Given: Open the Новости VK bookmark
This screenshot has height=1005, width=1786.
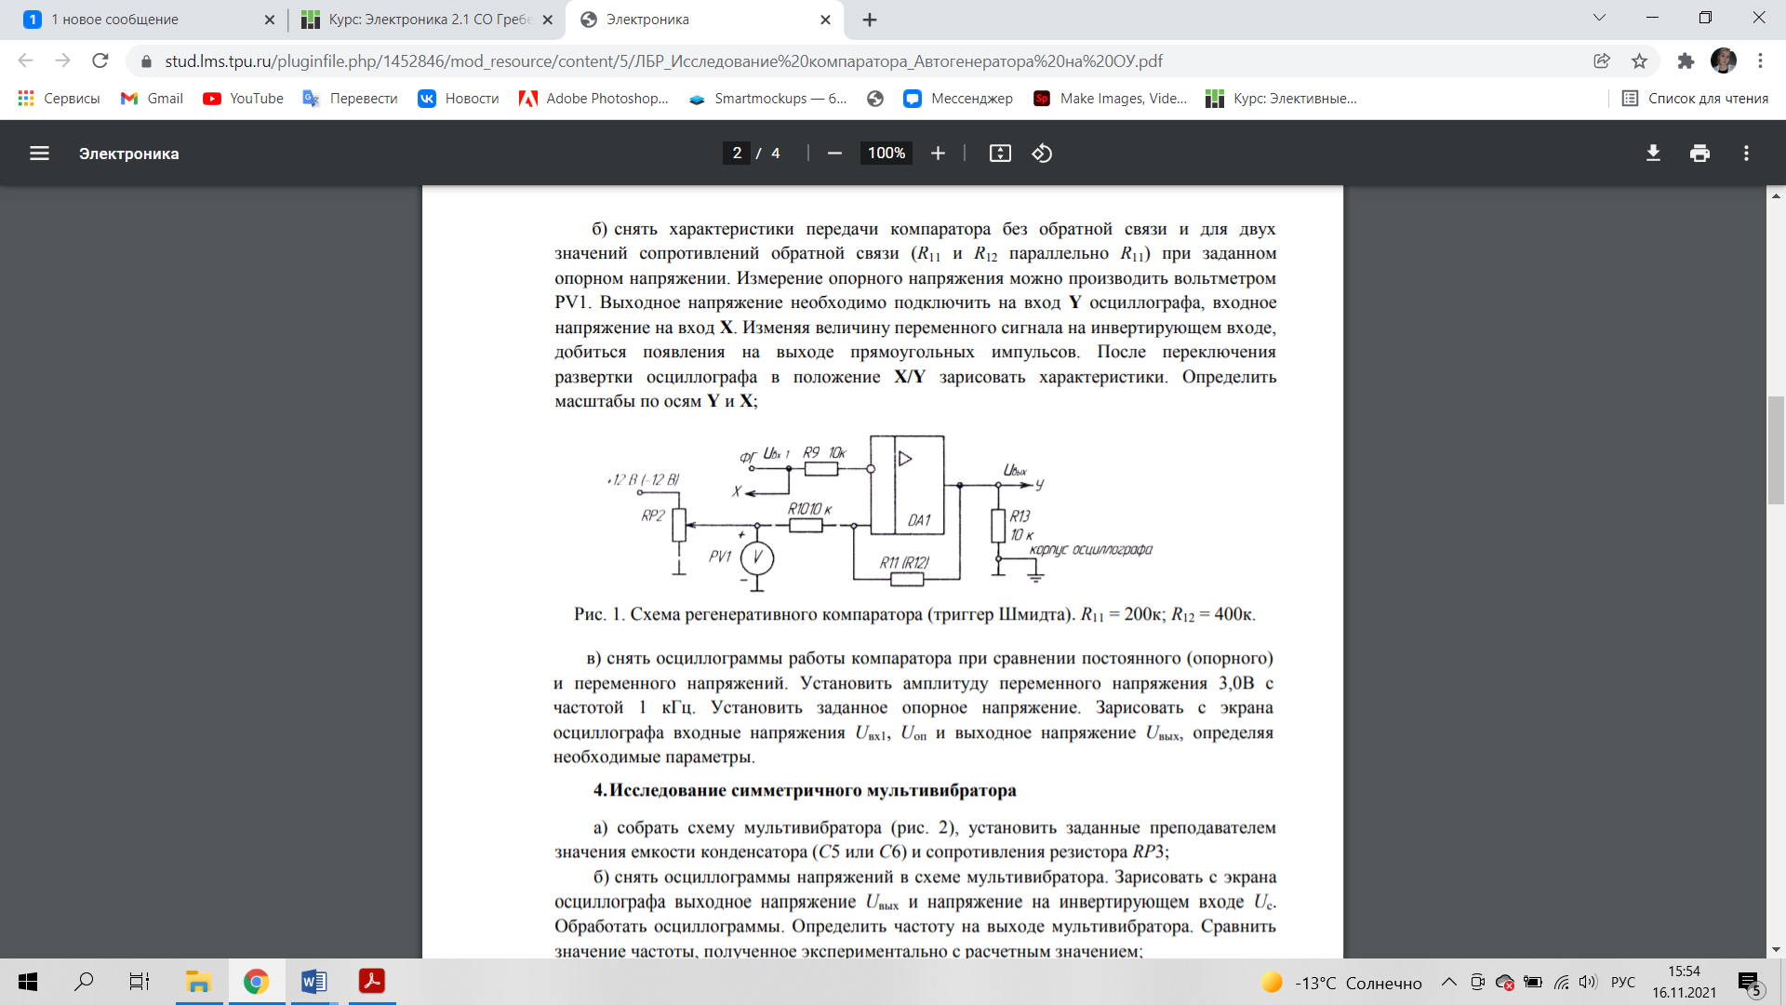Looking at the screenshot, I should tap(459, 99).
